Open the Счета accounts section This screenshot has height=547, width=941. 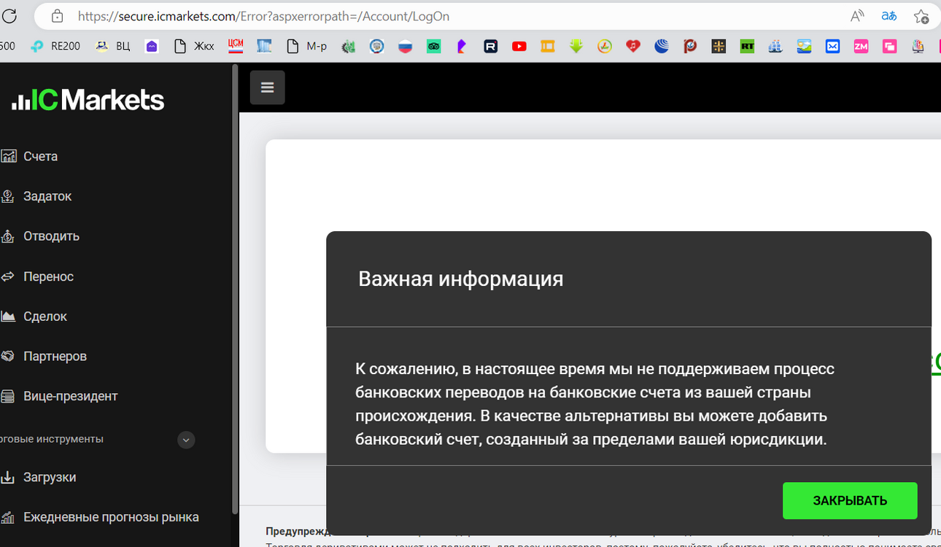click(40, 156)
